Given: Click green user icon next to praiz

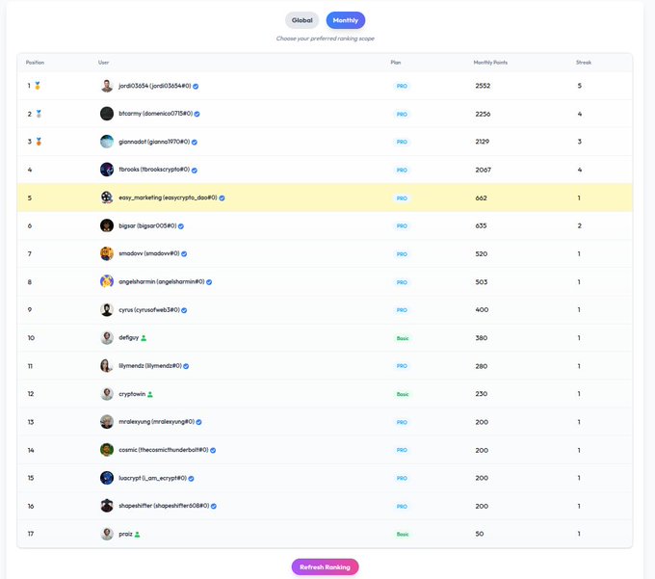Looking at the screenshot, I should (137, 535).
